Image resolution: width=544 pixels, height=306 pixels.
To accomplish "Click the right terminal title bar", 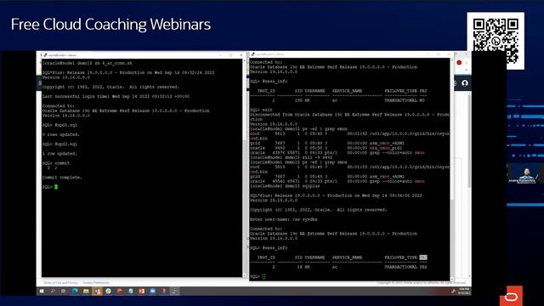I will click(x=350, y=54).
